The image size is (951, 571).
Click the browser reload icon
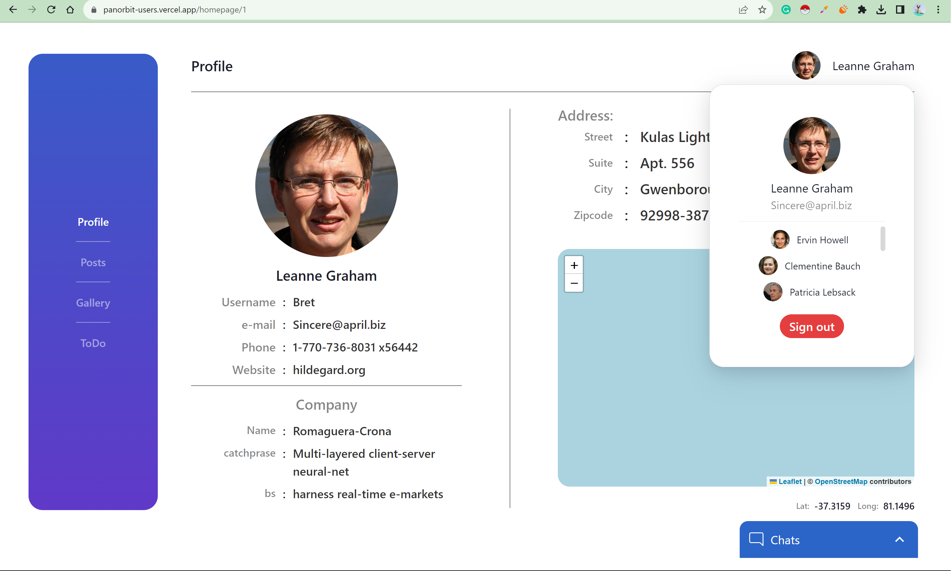tap(51, 10)
